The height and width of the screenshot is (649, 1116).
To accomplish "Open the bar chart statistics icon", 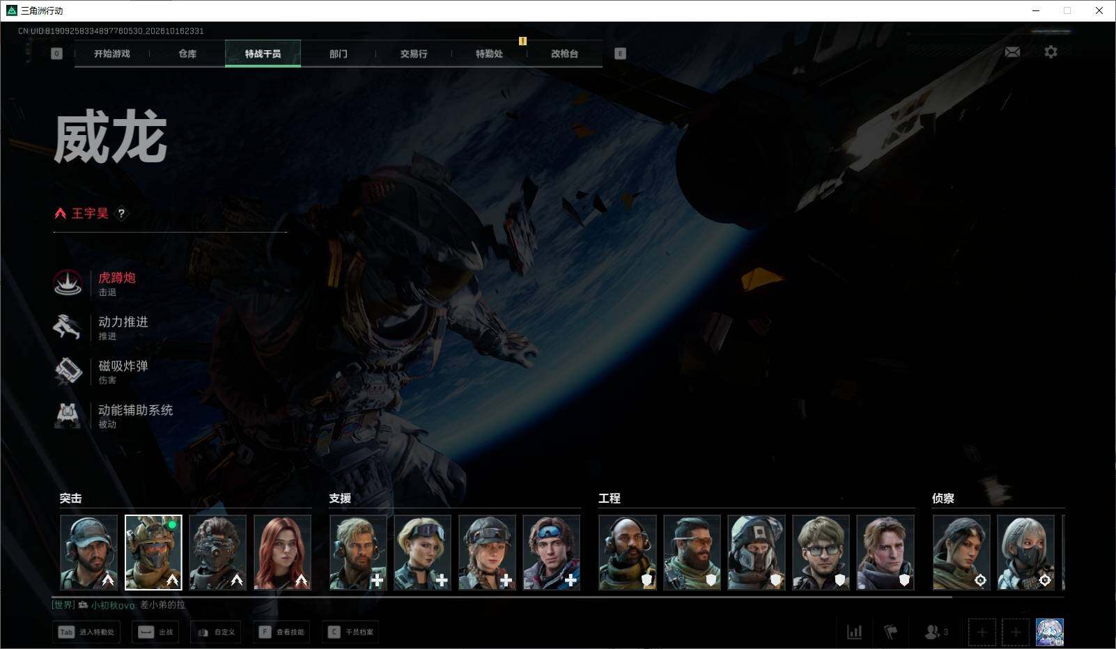I will click(x=854, y=632).
